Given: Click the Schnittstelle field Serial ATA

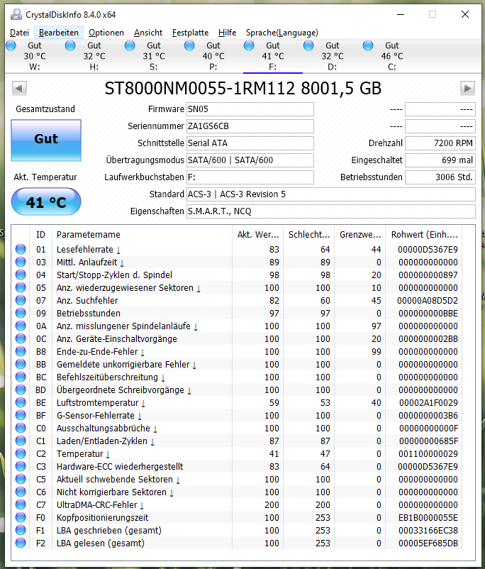Looking at the screenshot, I should point(250,143).
